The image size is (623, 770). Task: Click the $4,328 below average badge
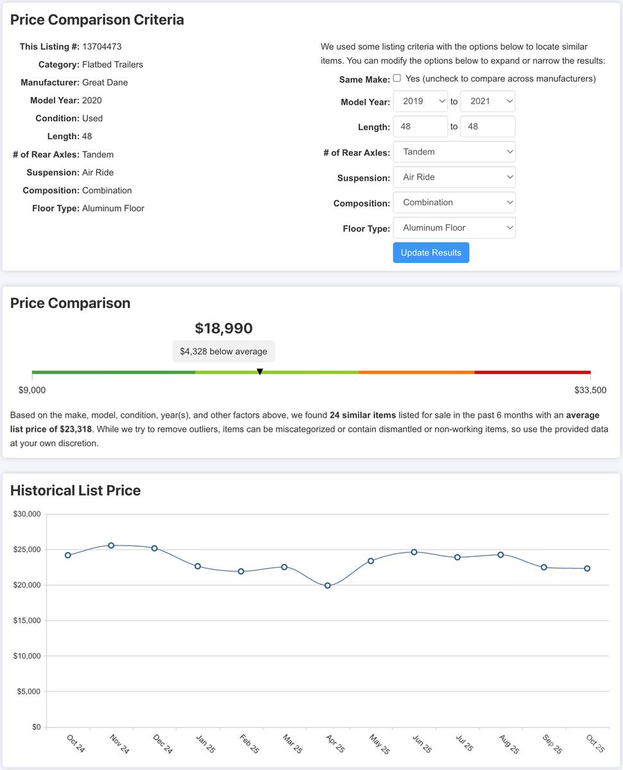pos(224,352)
